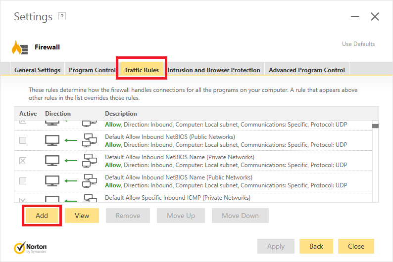Click the rules list vertical scrollbar thumb
The width and height of the screenshot is (393, 262).
tap(375, 126)
